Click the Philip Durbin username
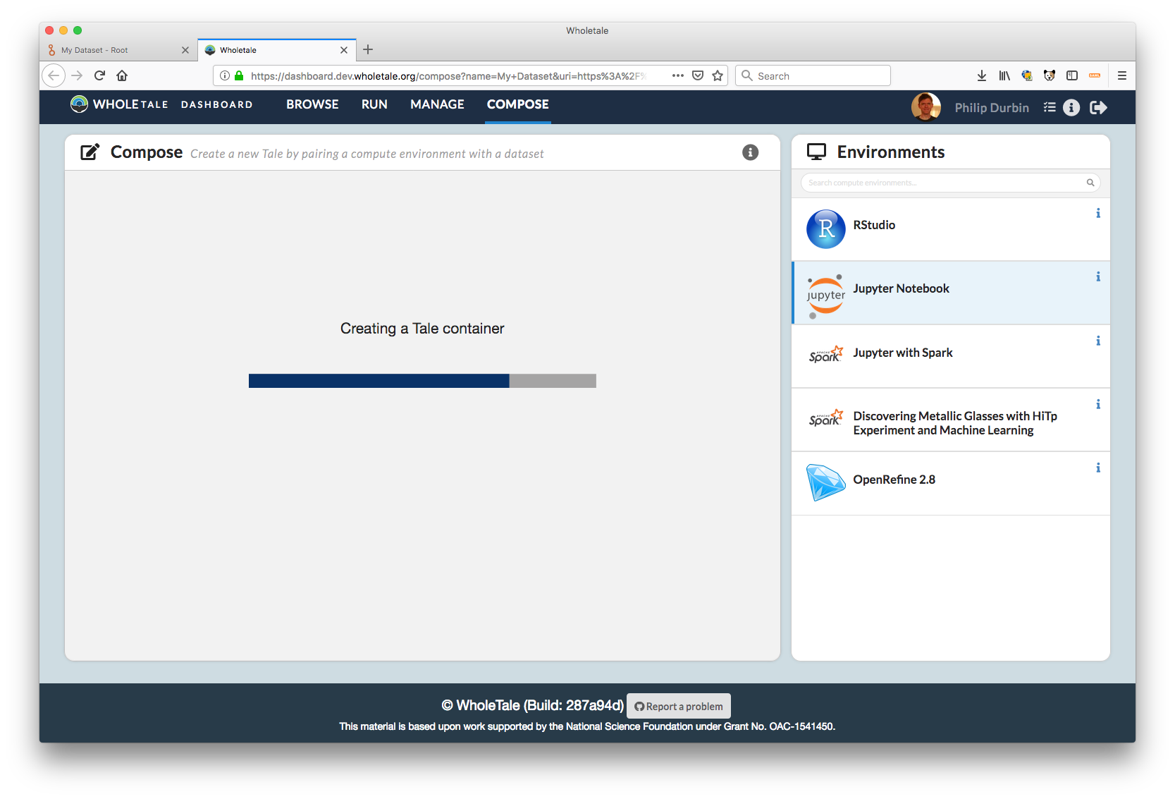 pos(991,108)
